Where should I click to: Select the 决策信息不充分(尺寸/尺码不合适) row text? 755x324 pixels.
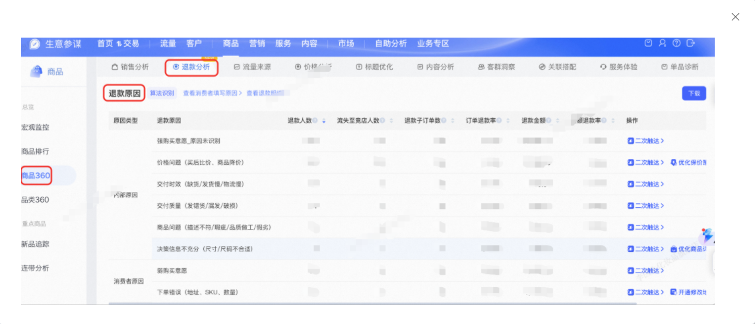(x=205, y=249)
